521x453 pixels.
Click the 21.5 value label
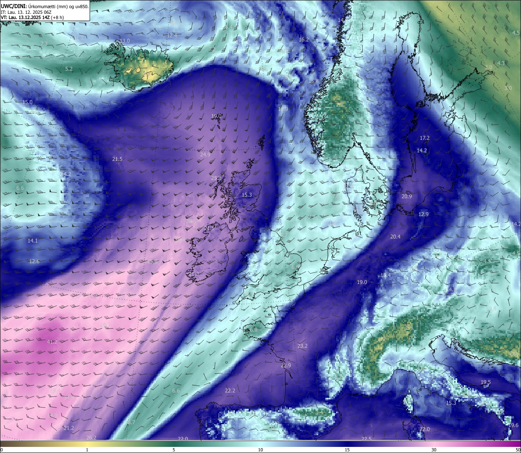117,159
